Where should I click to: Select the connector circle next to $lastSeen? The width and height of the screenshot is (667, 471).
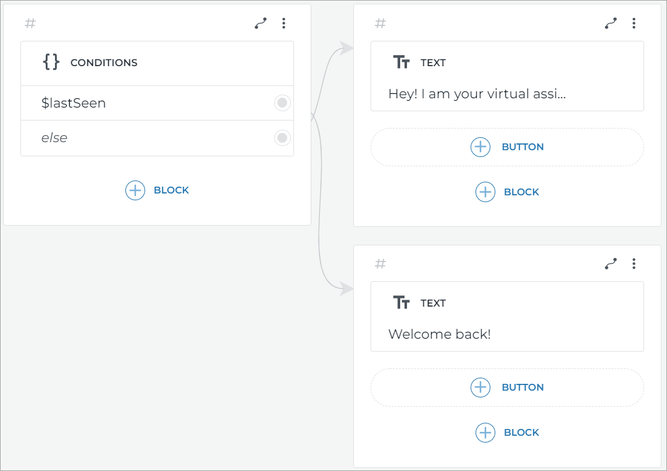pyautogui.click(x=282, y=103)
